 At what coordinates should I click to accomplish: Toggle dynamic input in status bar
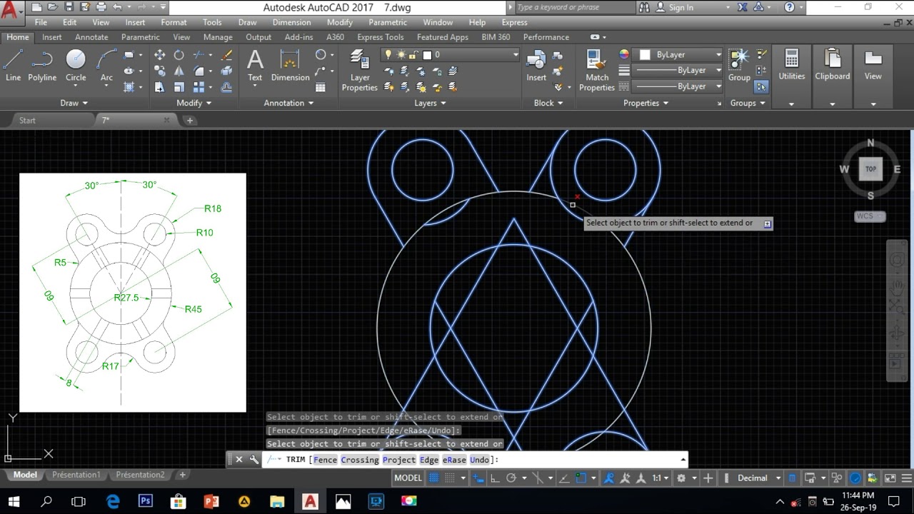(x=479, y=478)
